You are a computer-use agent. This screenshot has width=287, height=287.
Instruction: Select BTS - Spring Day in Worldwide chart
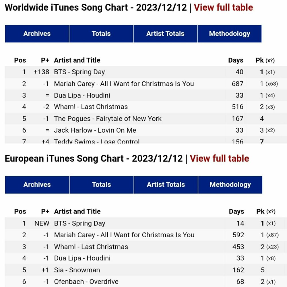[79, 72]
